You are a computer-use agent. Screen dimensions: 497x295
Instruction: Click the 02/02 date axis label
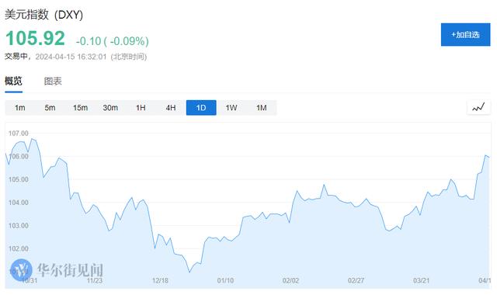[290, 280]
